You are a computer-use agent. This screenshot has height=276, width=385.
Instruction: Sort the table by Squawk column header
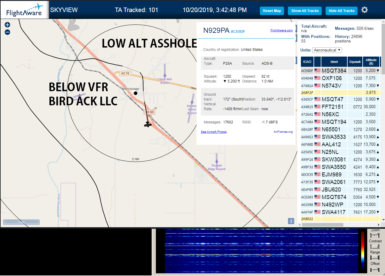[x=355, y=62]
